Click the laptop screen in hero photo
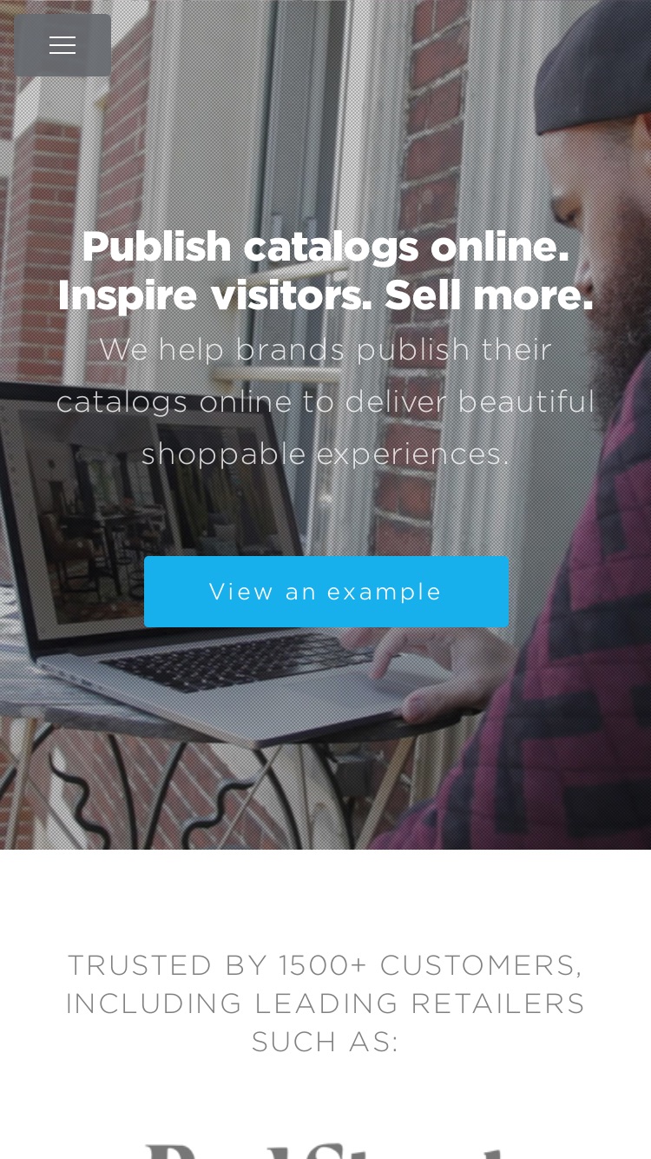Viewport: 651px width, 1159px height. (95, 495)
